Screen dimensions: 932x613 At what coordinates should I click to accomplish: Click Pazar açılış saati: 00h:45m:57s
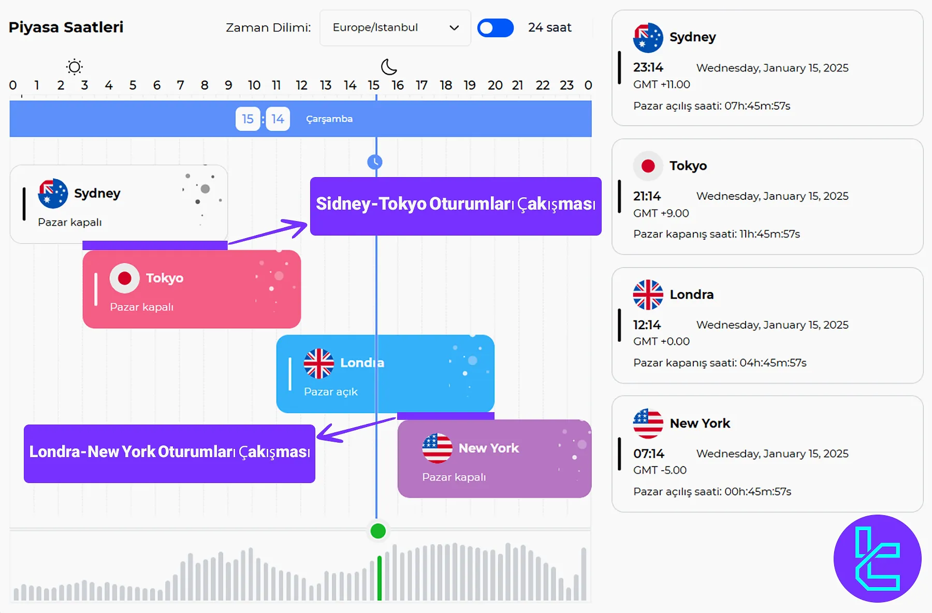coord(712,492)
